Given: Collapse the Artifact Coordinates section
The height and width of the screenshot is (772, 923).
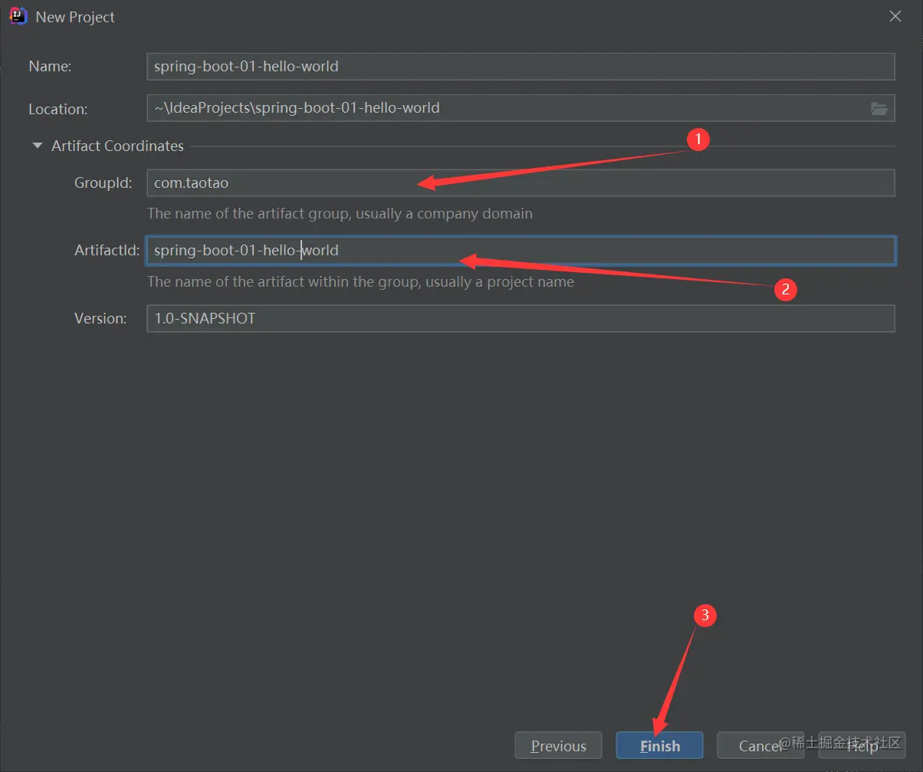Looking at the screenshot, I should (x=38, y=146).
